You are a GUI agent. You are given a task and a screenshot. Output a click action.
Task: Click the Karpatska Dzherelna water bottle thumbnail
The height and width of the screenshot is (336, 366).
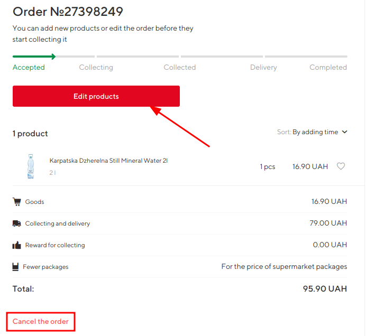[30, 166]
